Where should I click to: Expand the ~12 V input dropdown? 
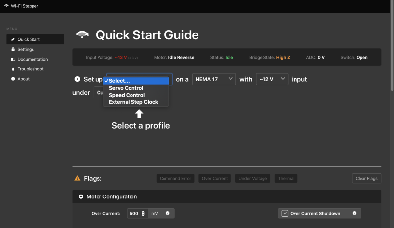(x=272, y=79)
